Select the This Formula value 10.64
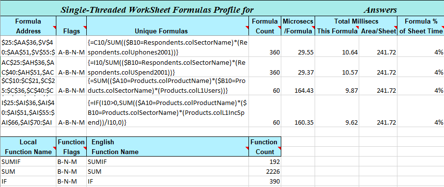This screenshot has height=187, width=444. (349, 52)
